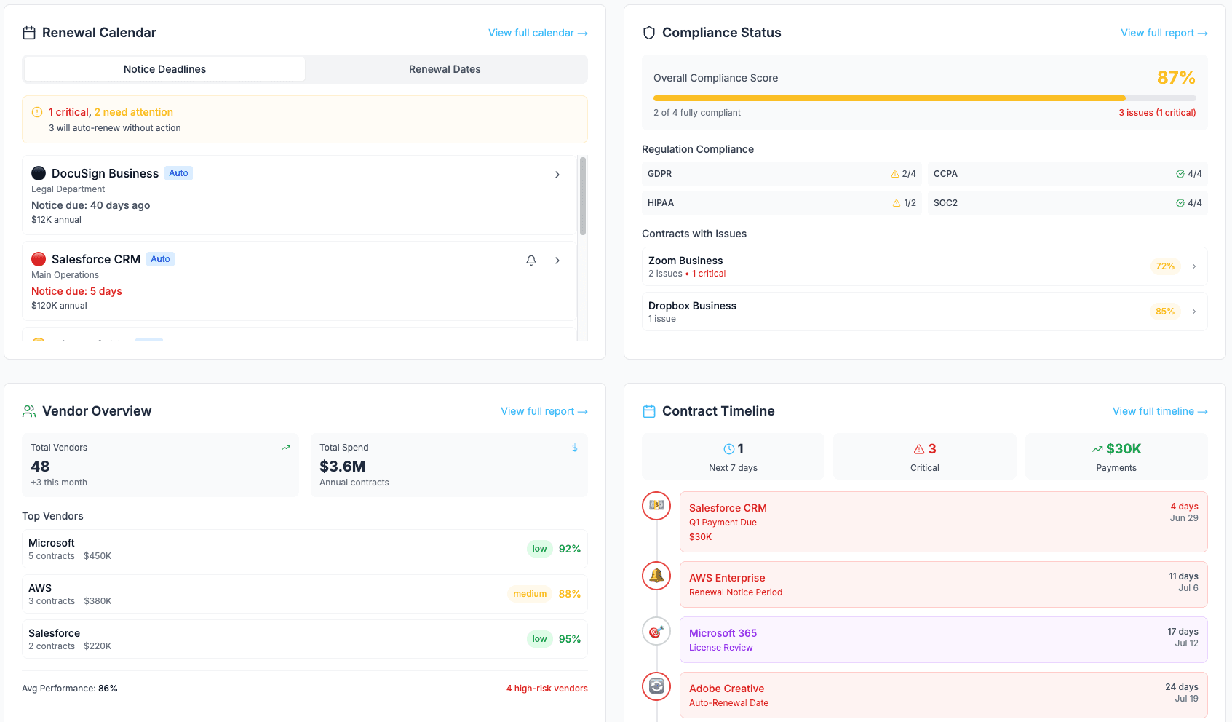Click the Compliance Status shield icon

click(x=648, y=32)
